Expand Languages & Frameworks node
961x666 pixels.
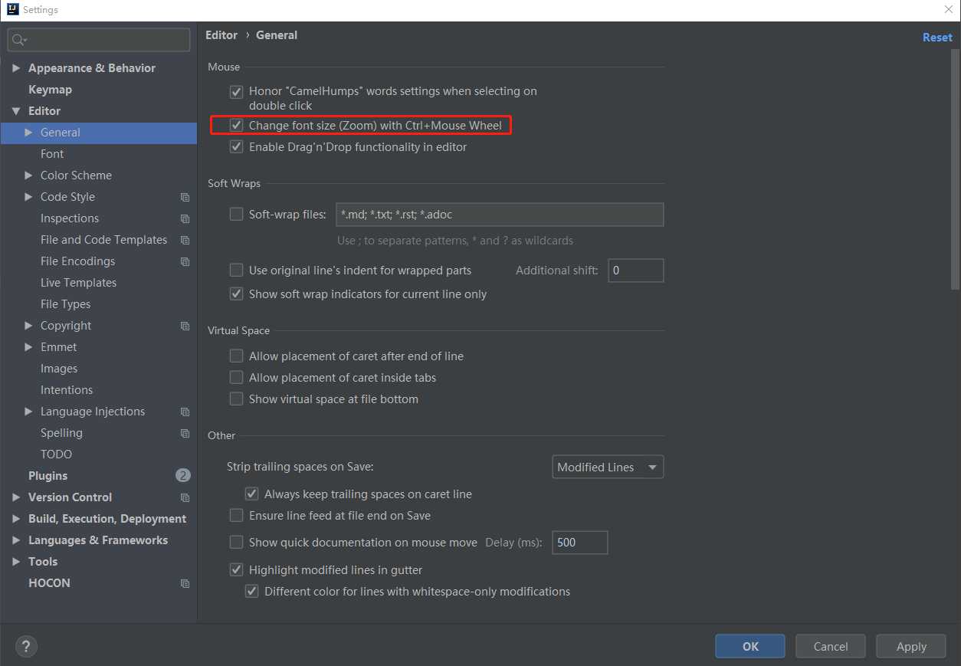click(x=16, y=540)
